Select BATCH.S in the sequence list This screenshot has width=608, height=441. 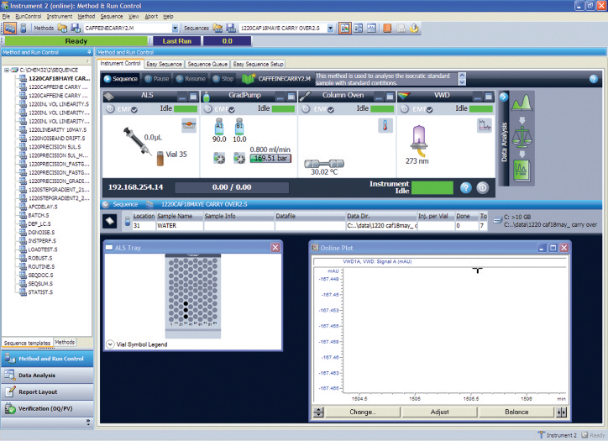click(x=39, y=215)
